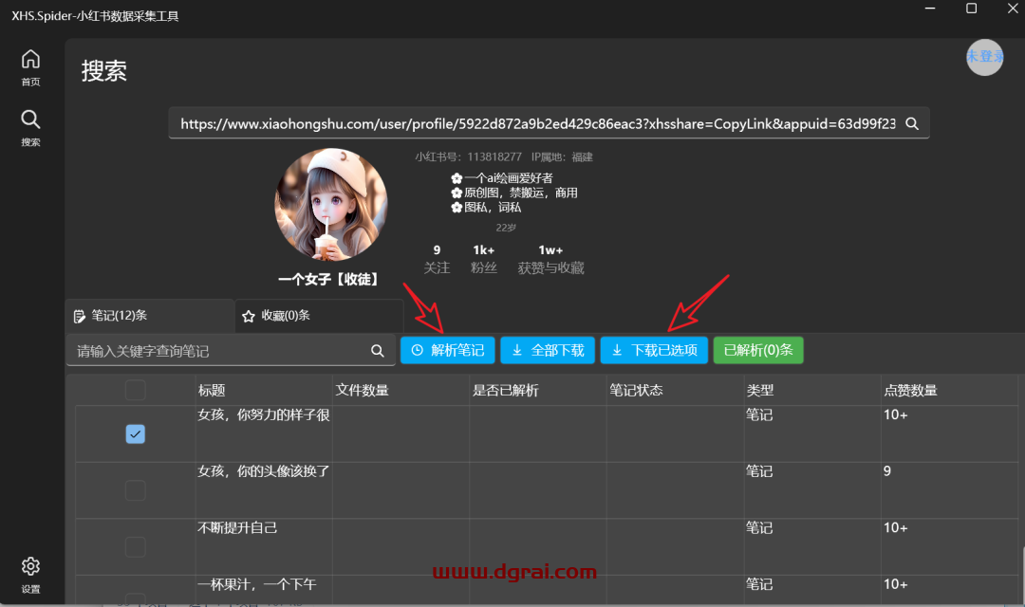The height and width of the screenshot is (607, 1025).
Task: Click the username 一个女子【收徒】
Action: pos(329,280)
